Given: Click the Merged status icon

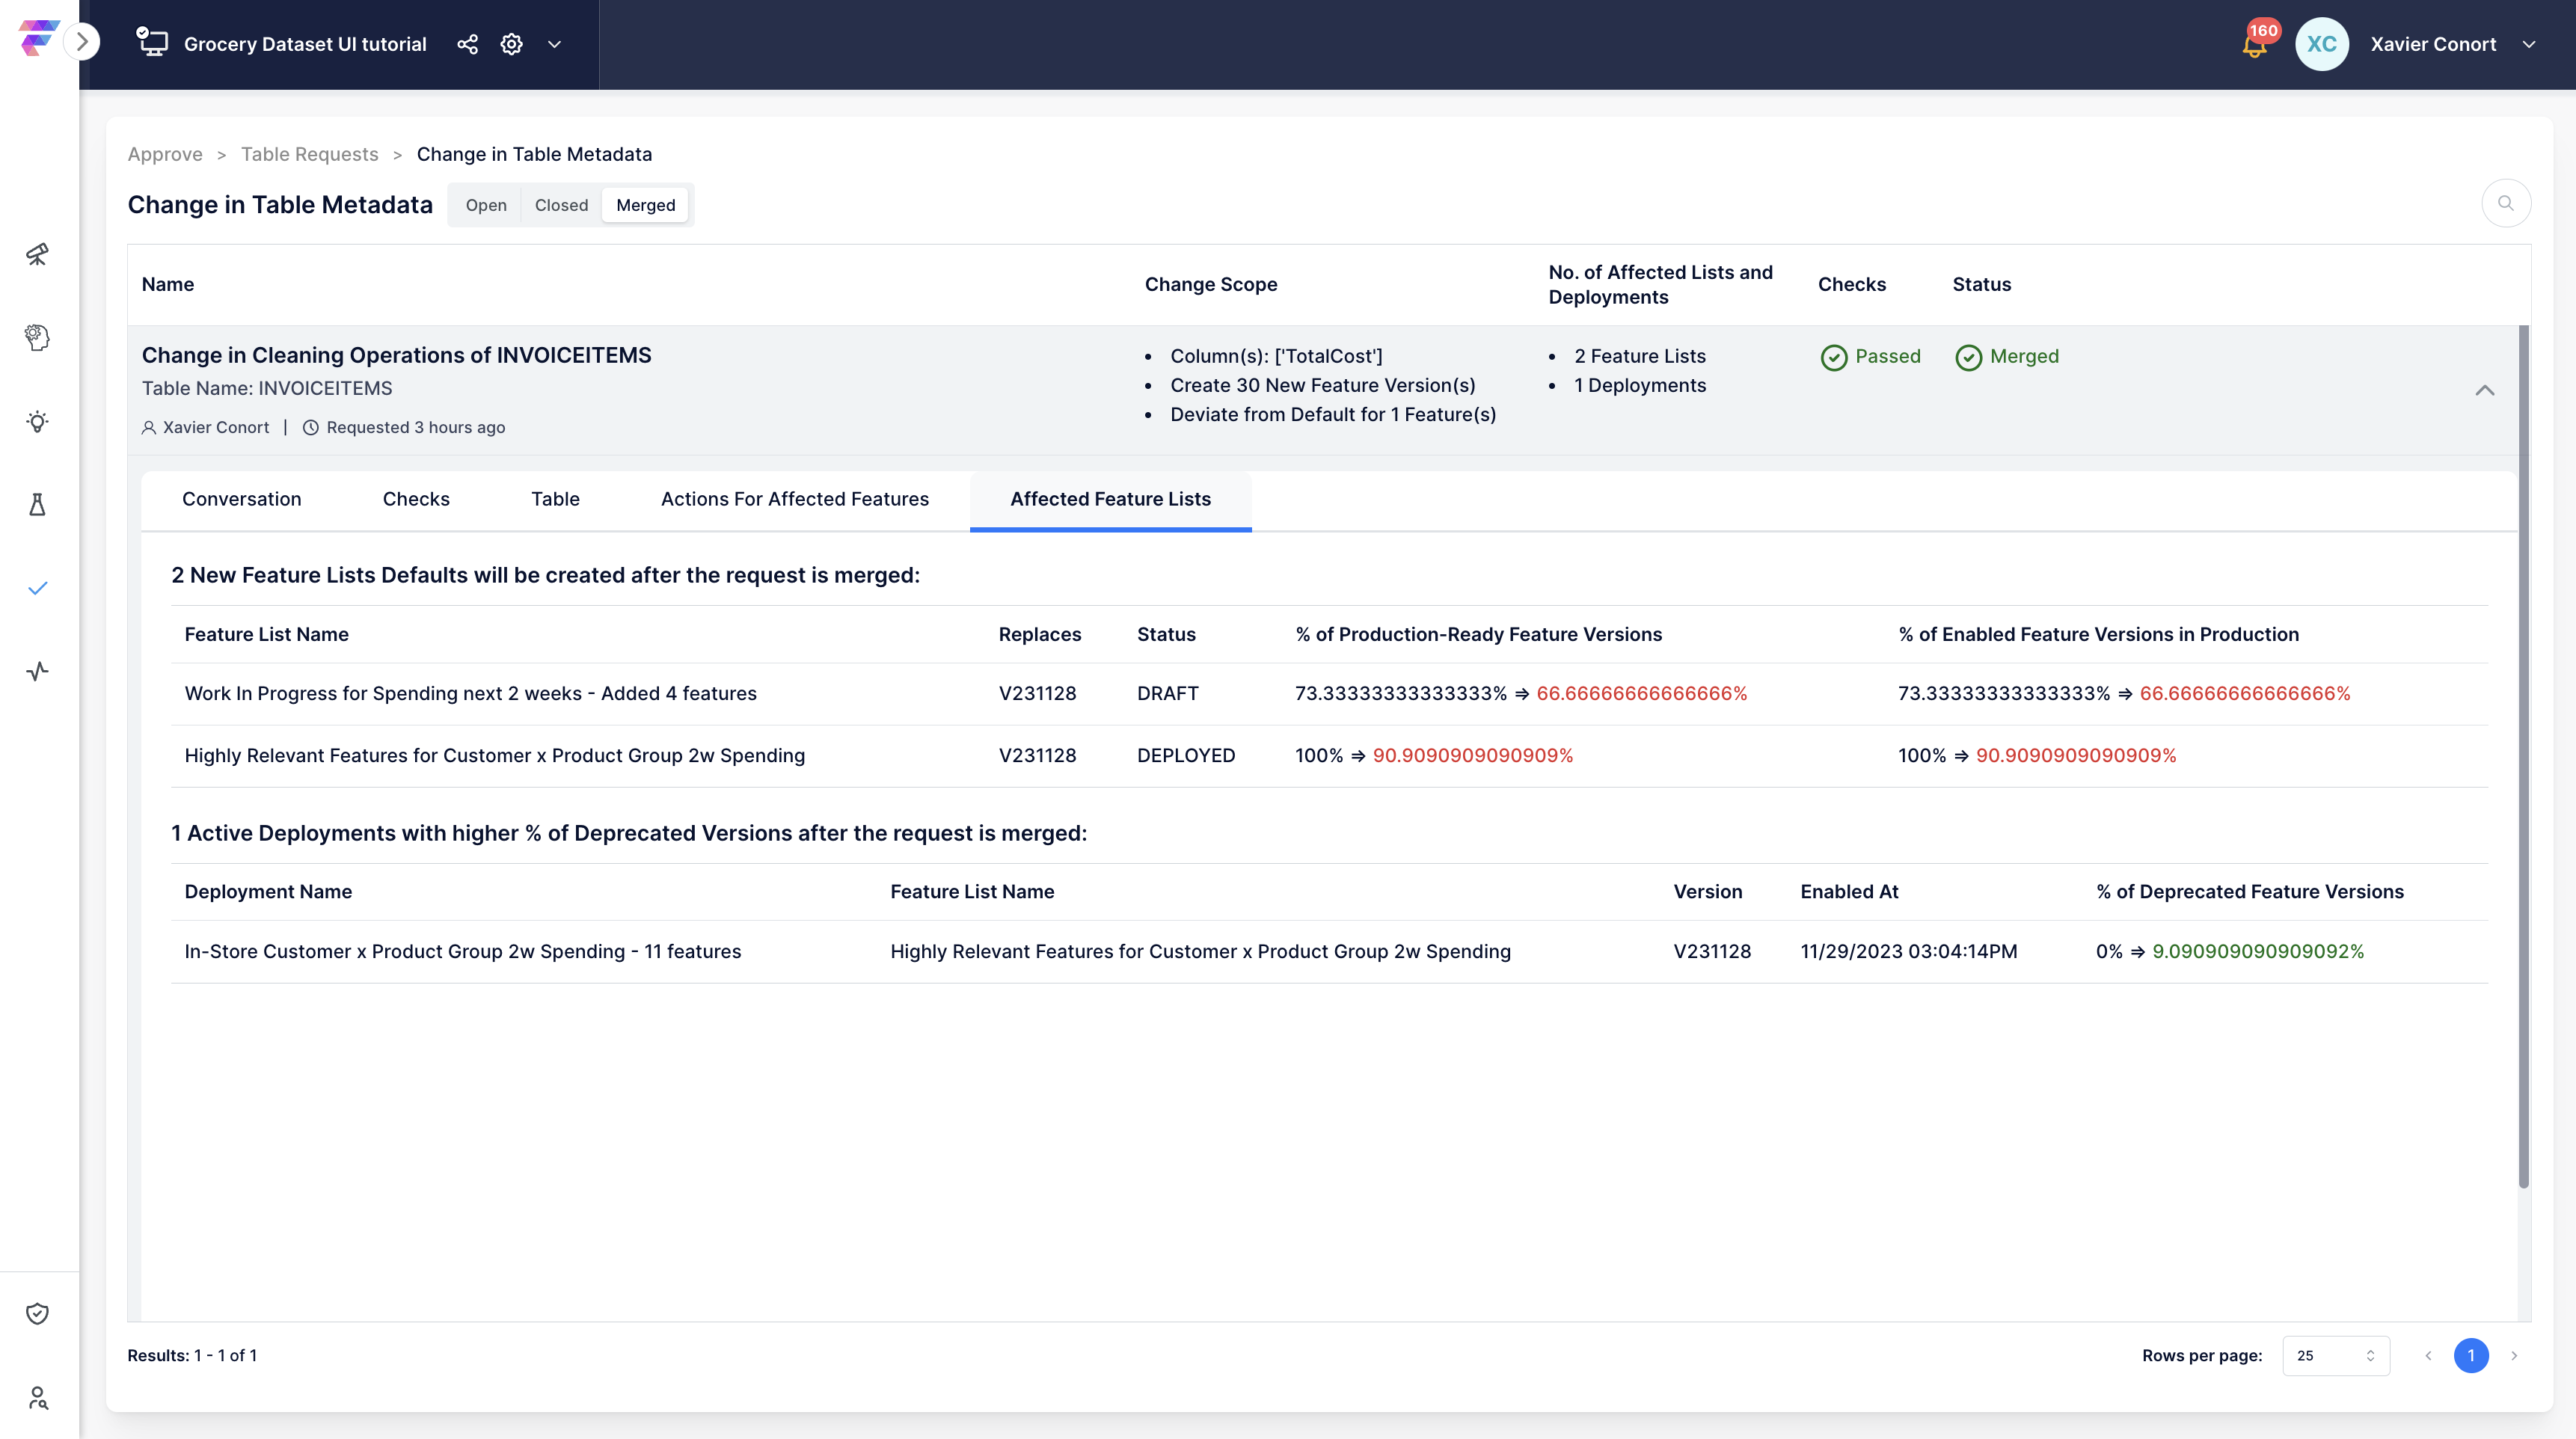Looking at the screenshot, I should point(1968,357).
